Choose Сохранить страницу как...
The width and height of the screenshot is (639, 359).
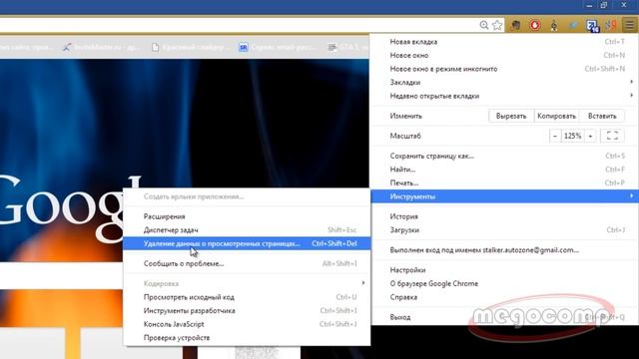pyautogui.click(x=505, y=156)
